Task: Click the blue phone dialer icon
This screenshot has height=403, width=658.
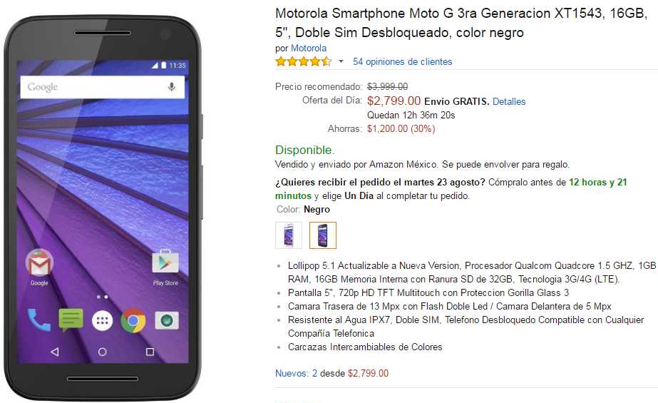Action: (x=38, y=320)
